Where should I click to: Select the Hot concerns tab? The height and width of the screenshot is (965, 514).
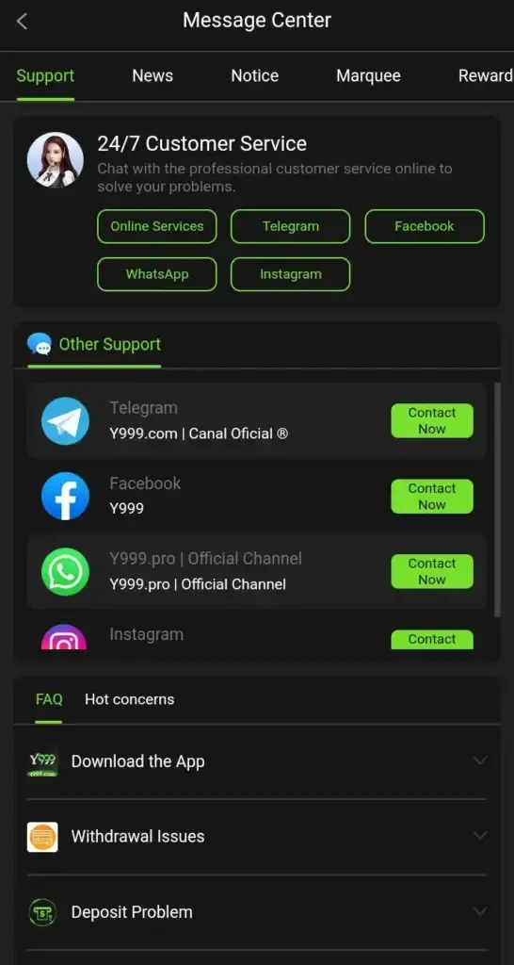tap(130, 699)
